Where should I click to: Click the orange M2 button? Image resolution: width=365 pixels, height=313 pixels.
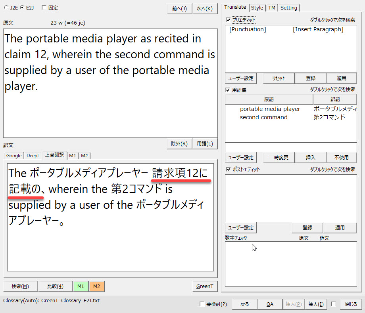pyautogui.click(x=97, y=286)
